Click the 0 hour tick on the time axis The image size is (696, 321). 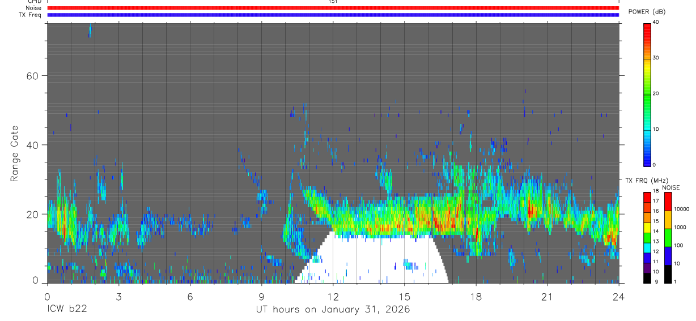tap(47, 296)
